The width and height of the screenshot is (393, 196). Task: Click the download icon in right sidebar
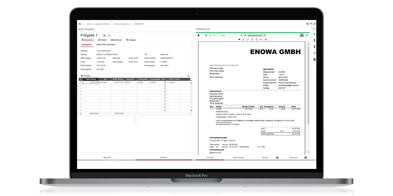point(314,40)
